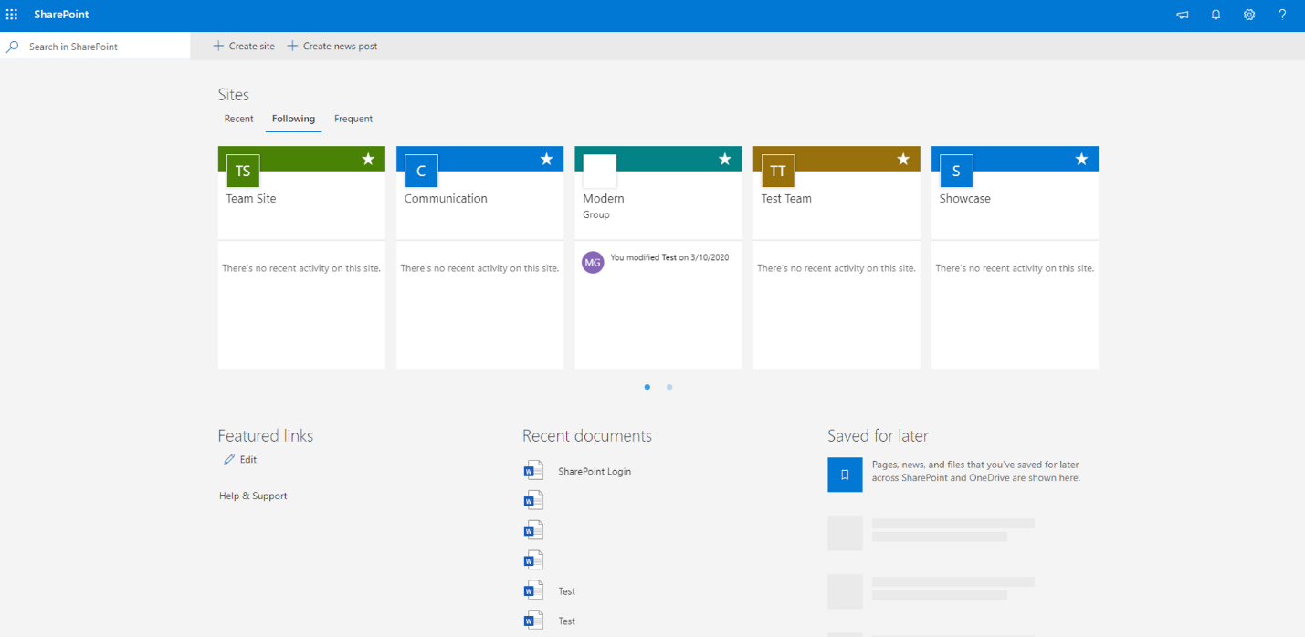Click the MG avatar in Modern card
1305x637 pixels.
point(593,262)
